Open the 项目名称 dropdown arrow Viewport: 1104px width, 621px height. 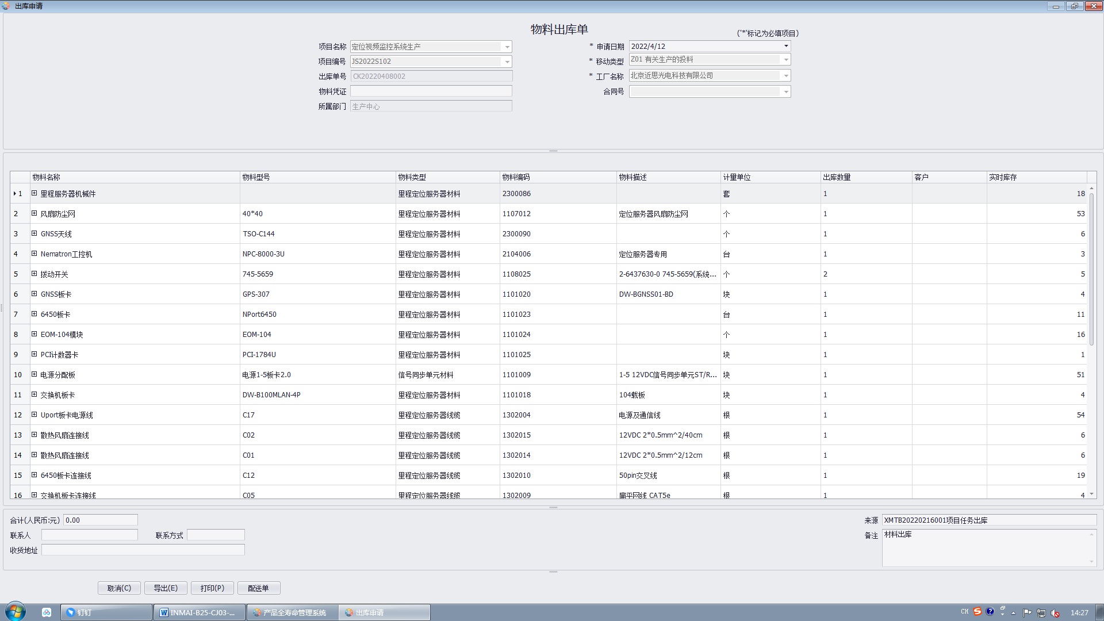(x=507, y=47)
